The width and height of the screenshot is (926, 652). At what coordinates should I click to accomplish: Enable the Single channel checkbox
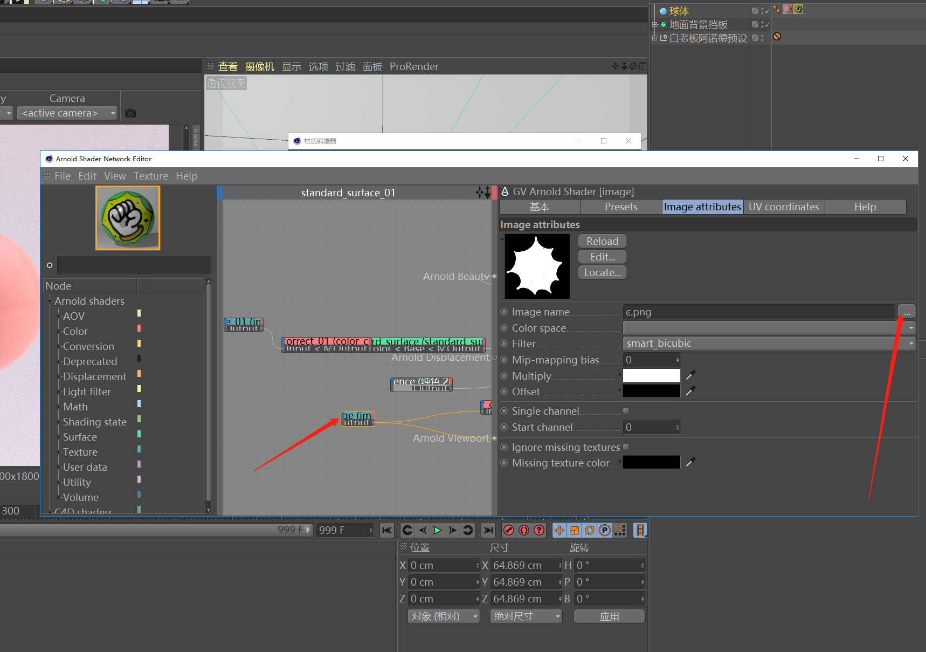click(x=626, y=411)
